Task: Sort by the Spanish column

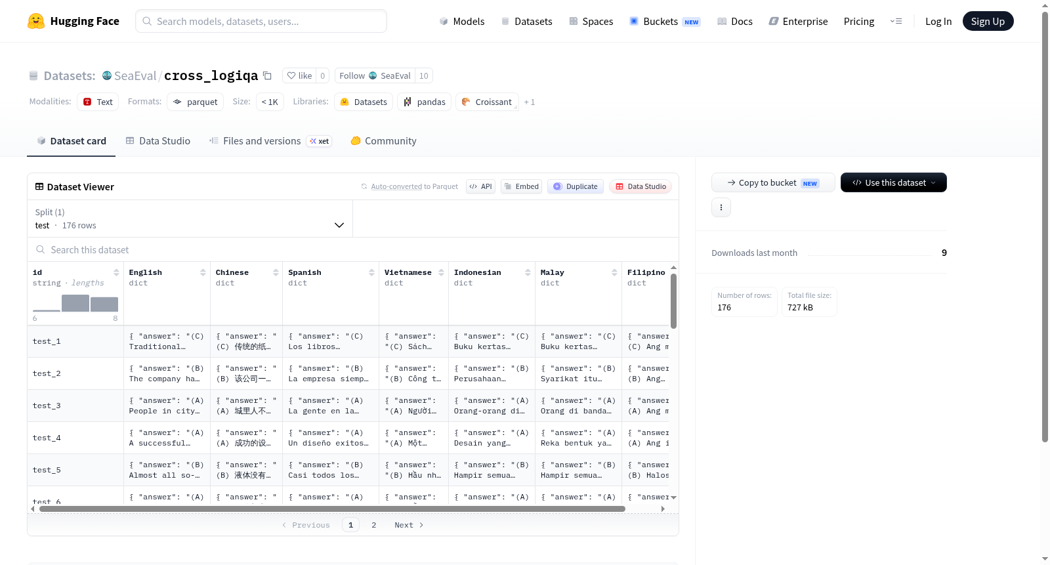Action: (371, 272)
